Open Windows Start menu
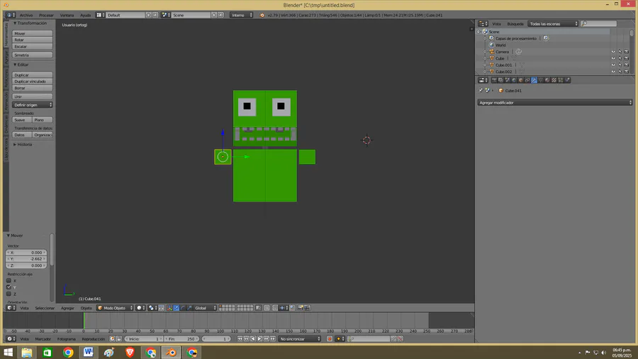This screenshot has width=638, height=359. (x=8, y=352)
